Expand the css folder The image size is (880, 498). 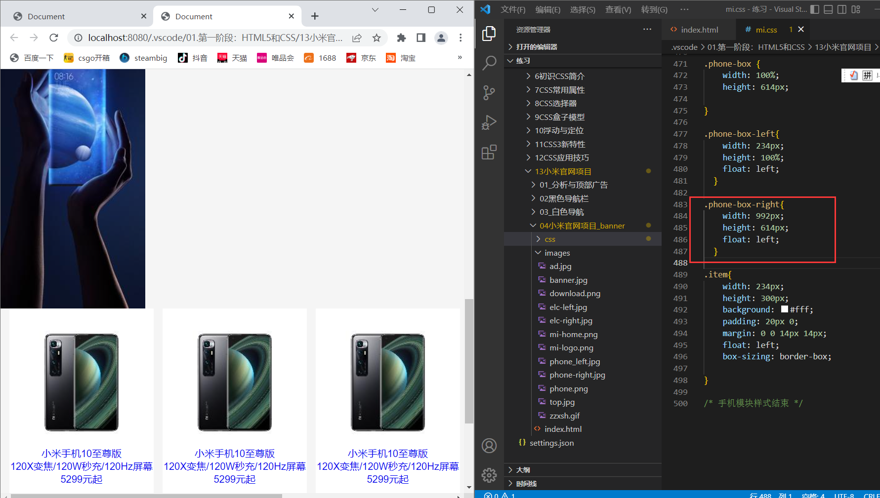583,239
